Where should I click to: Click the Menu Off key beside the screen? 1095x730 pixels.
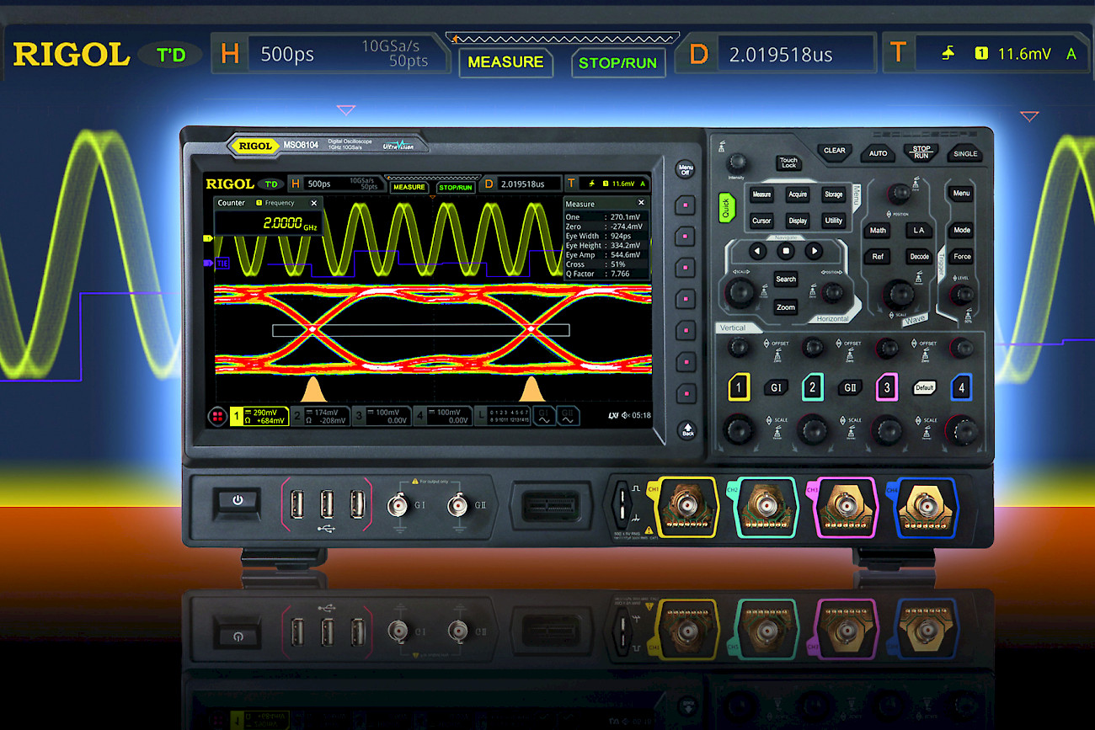[686, 169]
